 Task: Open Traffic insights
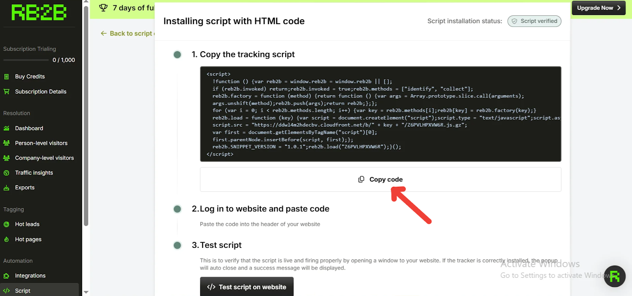(x=34, y=173)
